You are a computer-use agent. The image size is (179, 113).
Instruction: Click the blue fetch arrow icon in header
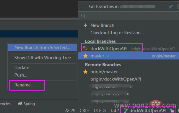(171, 7)
